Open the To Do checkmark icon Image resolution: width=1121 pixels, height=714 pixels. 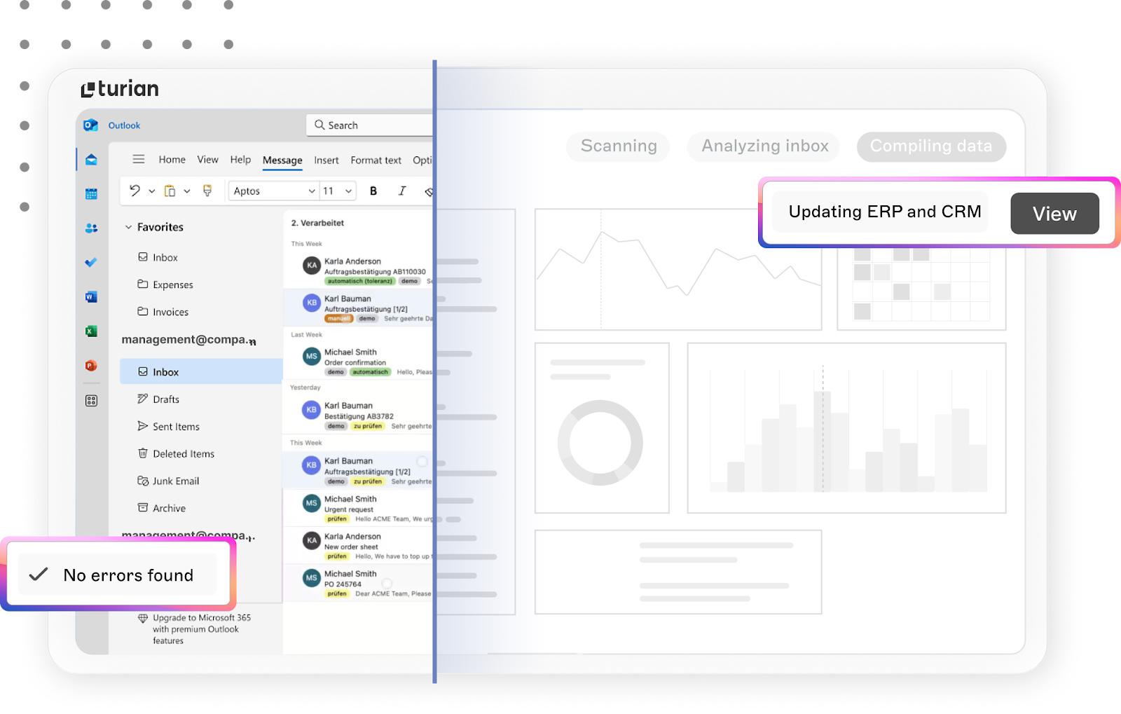coord(91,263)
